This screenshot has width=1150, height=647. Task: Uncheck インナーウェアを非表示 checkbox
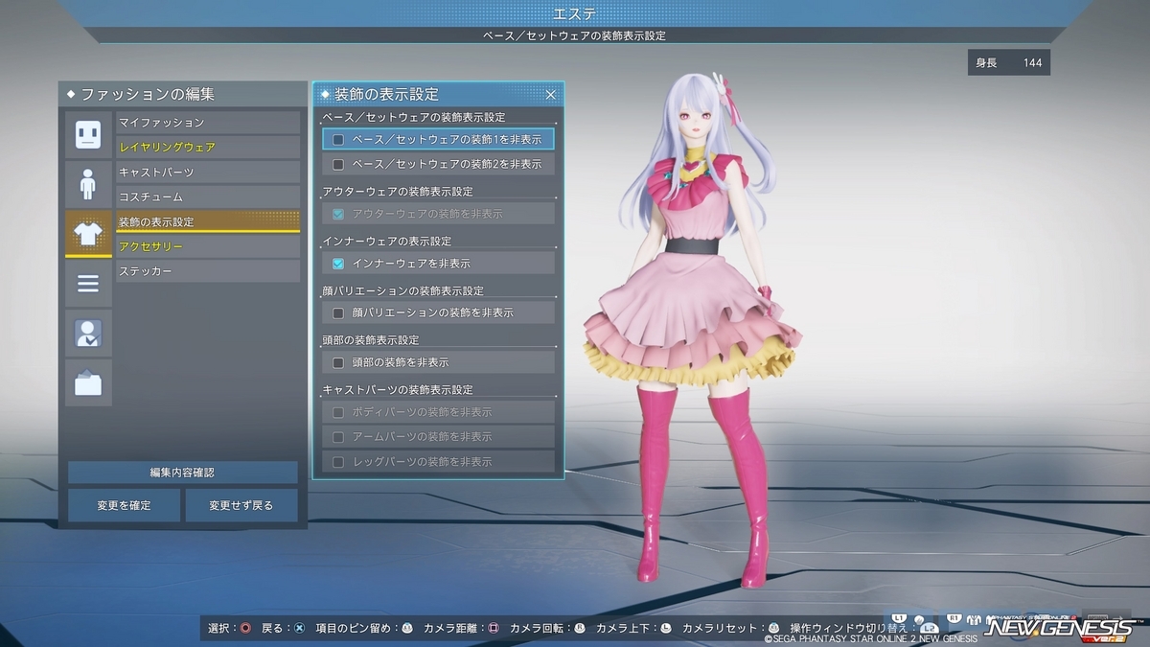[x=337, y=264]
